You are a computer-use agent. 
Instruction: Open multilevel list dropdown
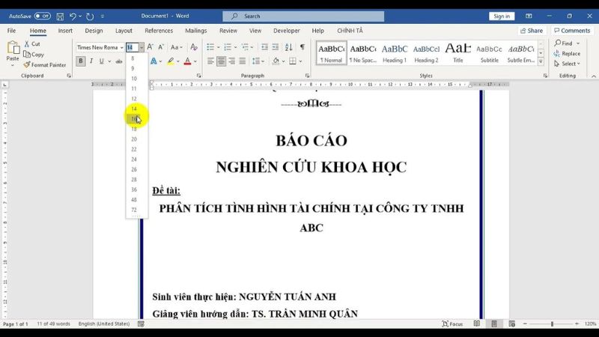click(252, 47)
